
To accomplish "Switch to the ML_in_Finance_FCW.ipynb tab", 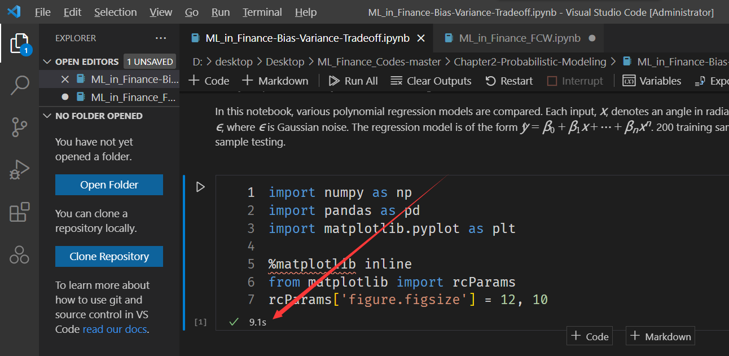I will pos(519,38).
